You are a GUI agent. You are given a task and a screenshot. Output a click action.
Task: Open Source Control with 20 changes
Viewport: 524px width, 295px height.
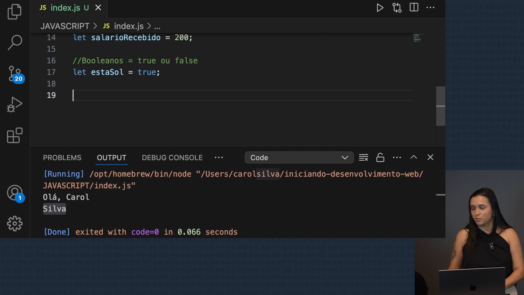pyautogui.click(x=15, y=74)
